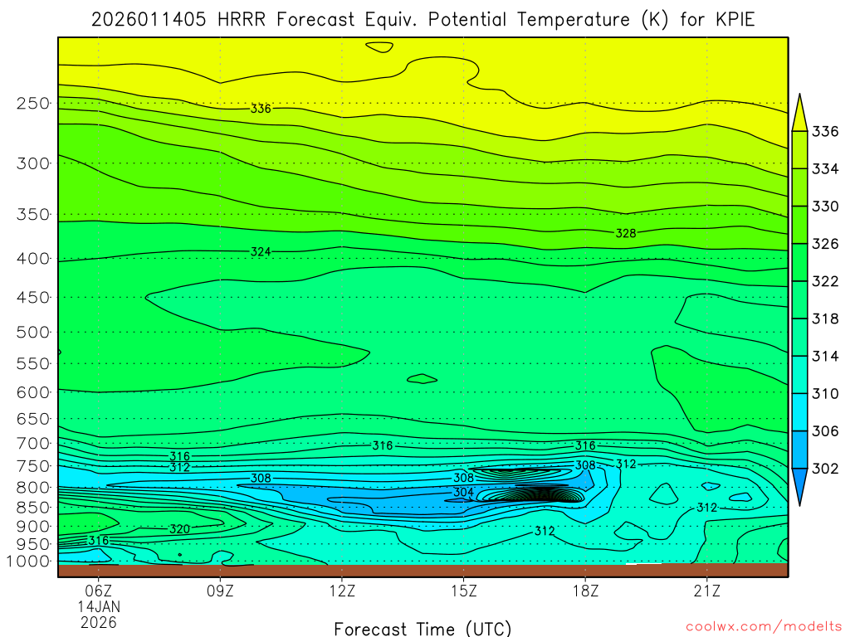Click the 14JAN date label
This screenshot has width=850, height=637.
tap(99, 606)
